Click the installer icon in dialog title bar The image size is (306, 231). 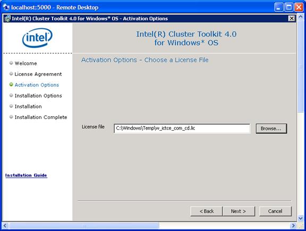7,19
